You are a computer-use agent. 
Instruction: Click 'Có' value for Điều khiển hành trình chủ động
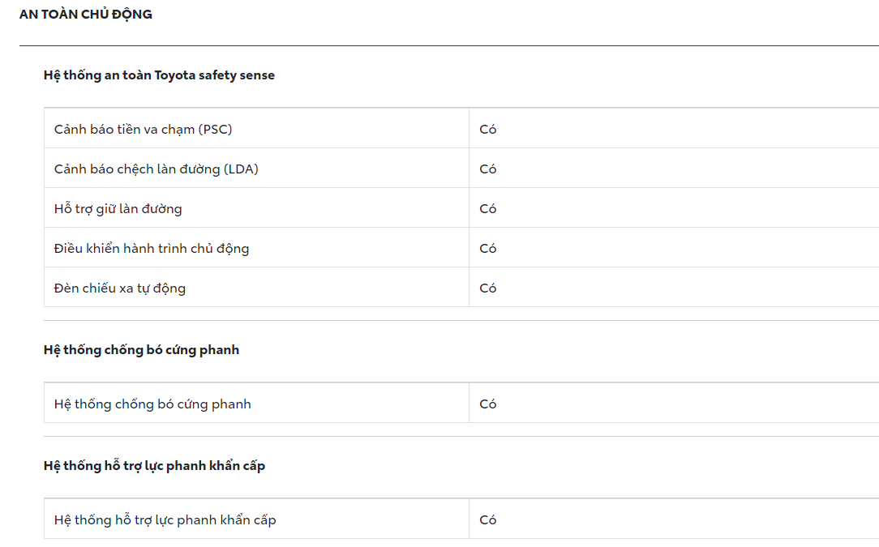click(x=487, y=248)
